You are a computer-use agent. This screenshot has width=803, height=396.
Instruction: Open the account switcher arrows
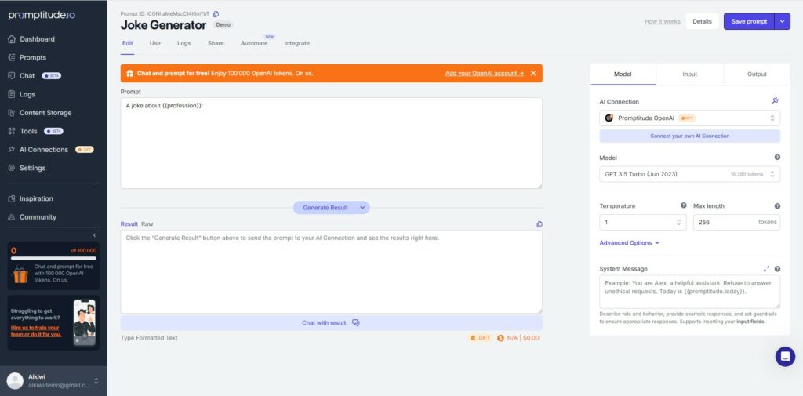[x=96, y=381]
